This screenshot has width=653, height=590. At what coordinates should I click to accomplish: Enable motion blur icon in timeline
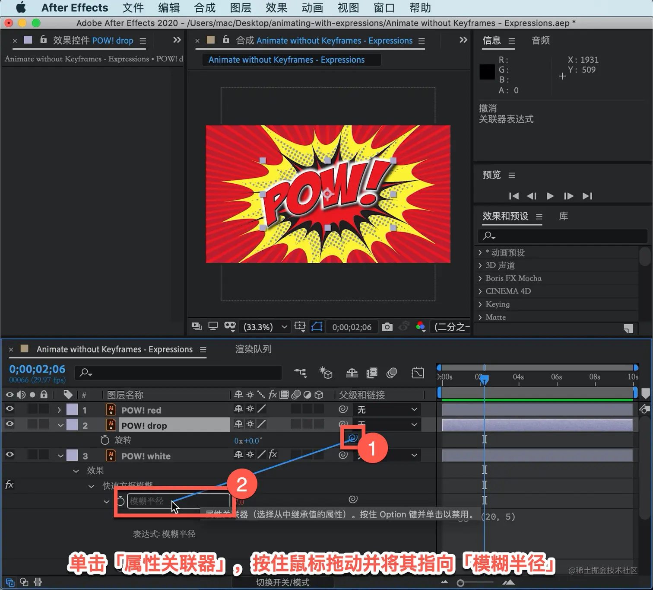[392, 373]
